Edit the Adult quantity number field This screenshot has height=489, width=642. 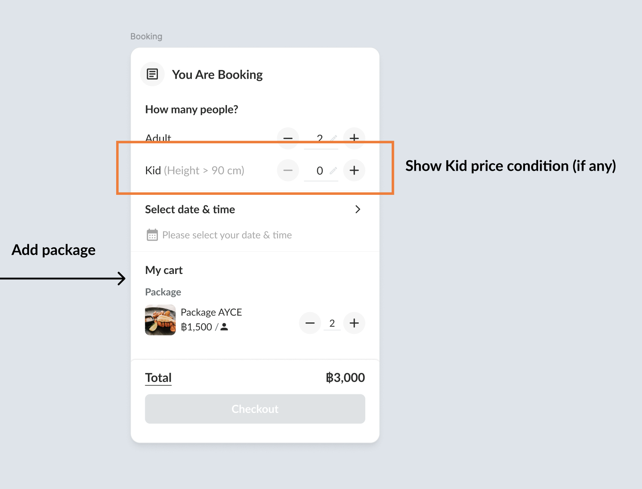pyautogui.click(x=319, y=139)
